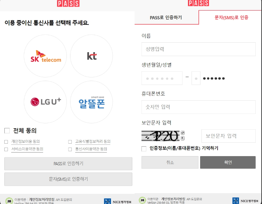Click PASS logo in right panel
This screenshot has width=262, height=204.
coord(198,3)
